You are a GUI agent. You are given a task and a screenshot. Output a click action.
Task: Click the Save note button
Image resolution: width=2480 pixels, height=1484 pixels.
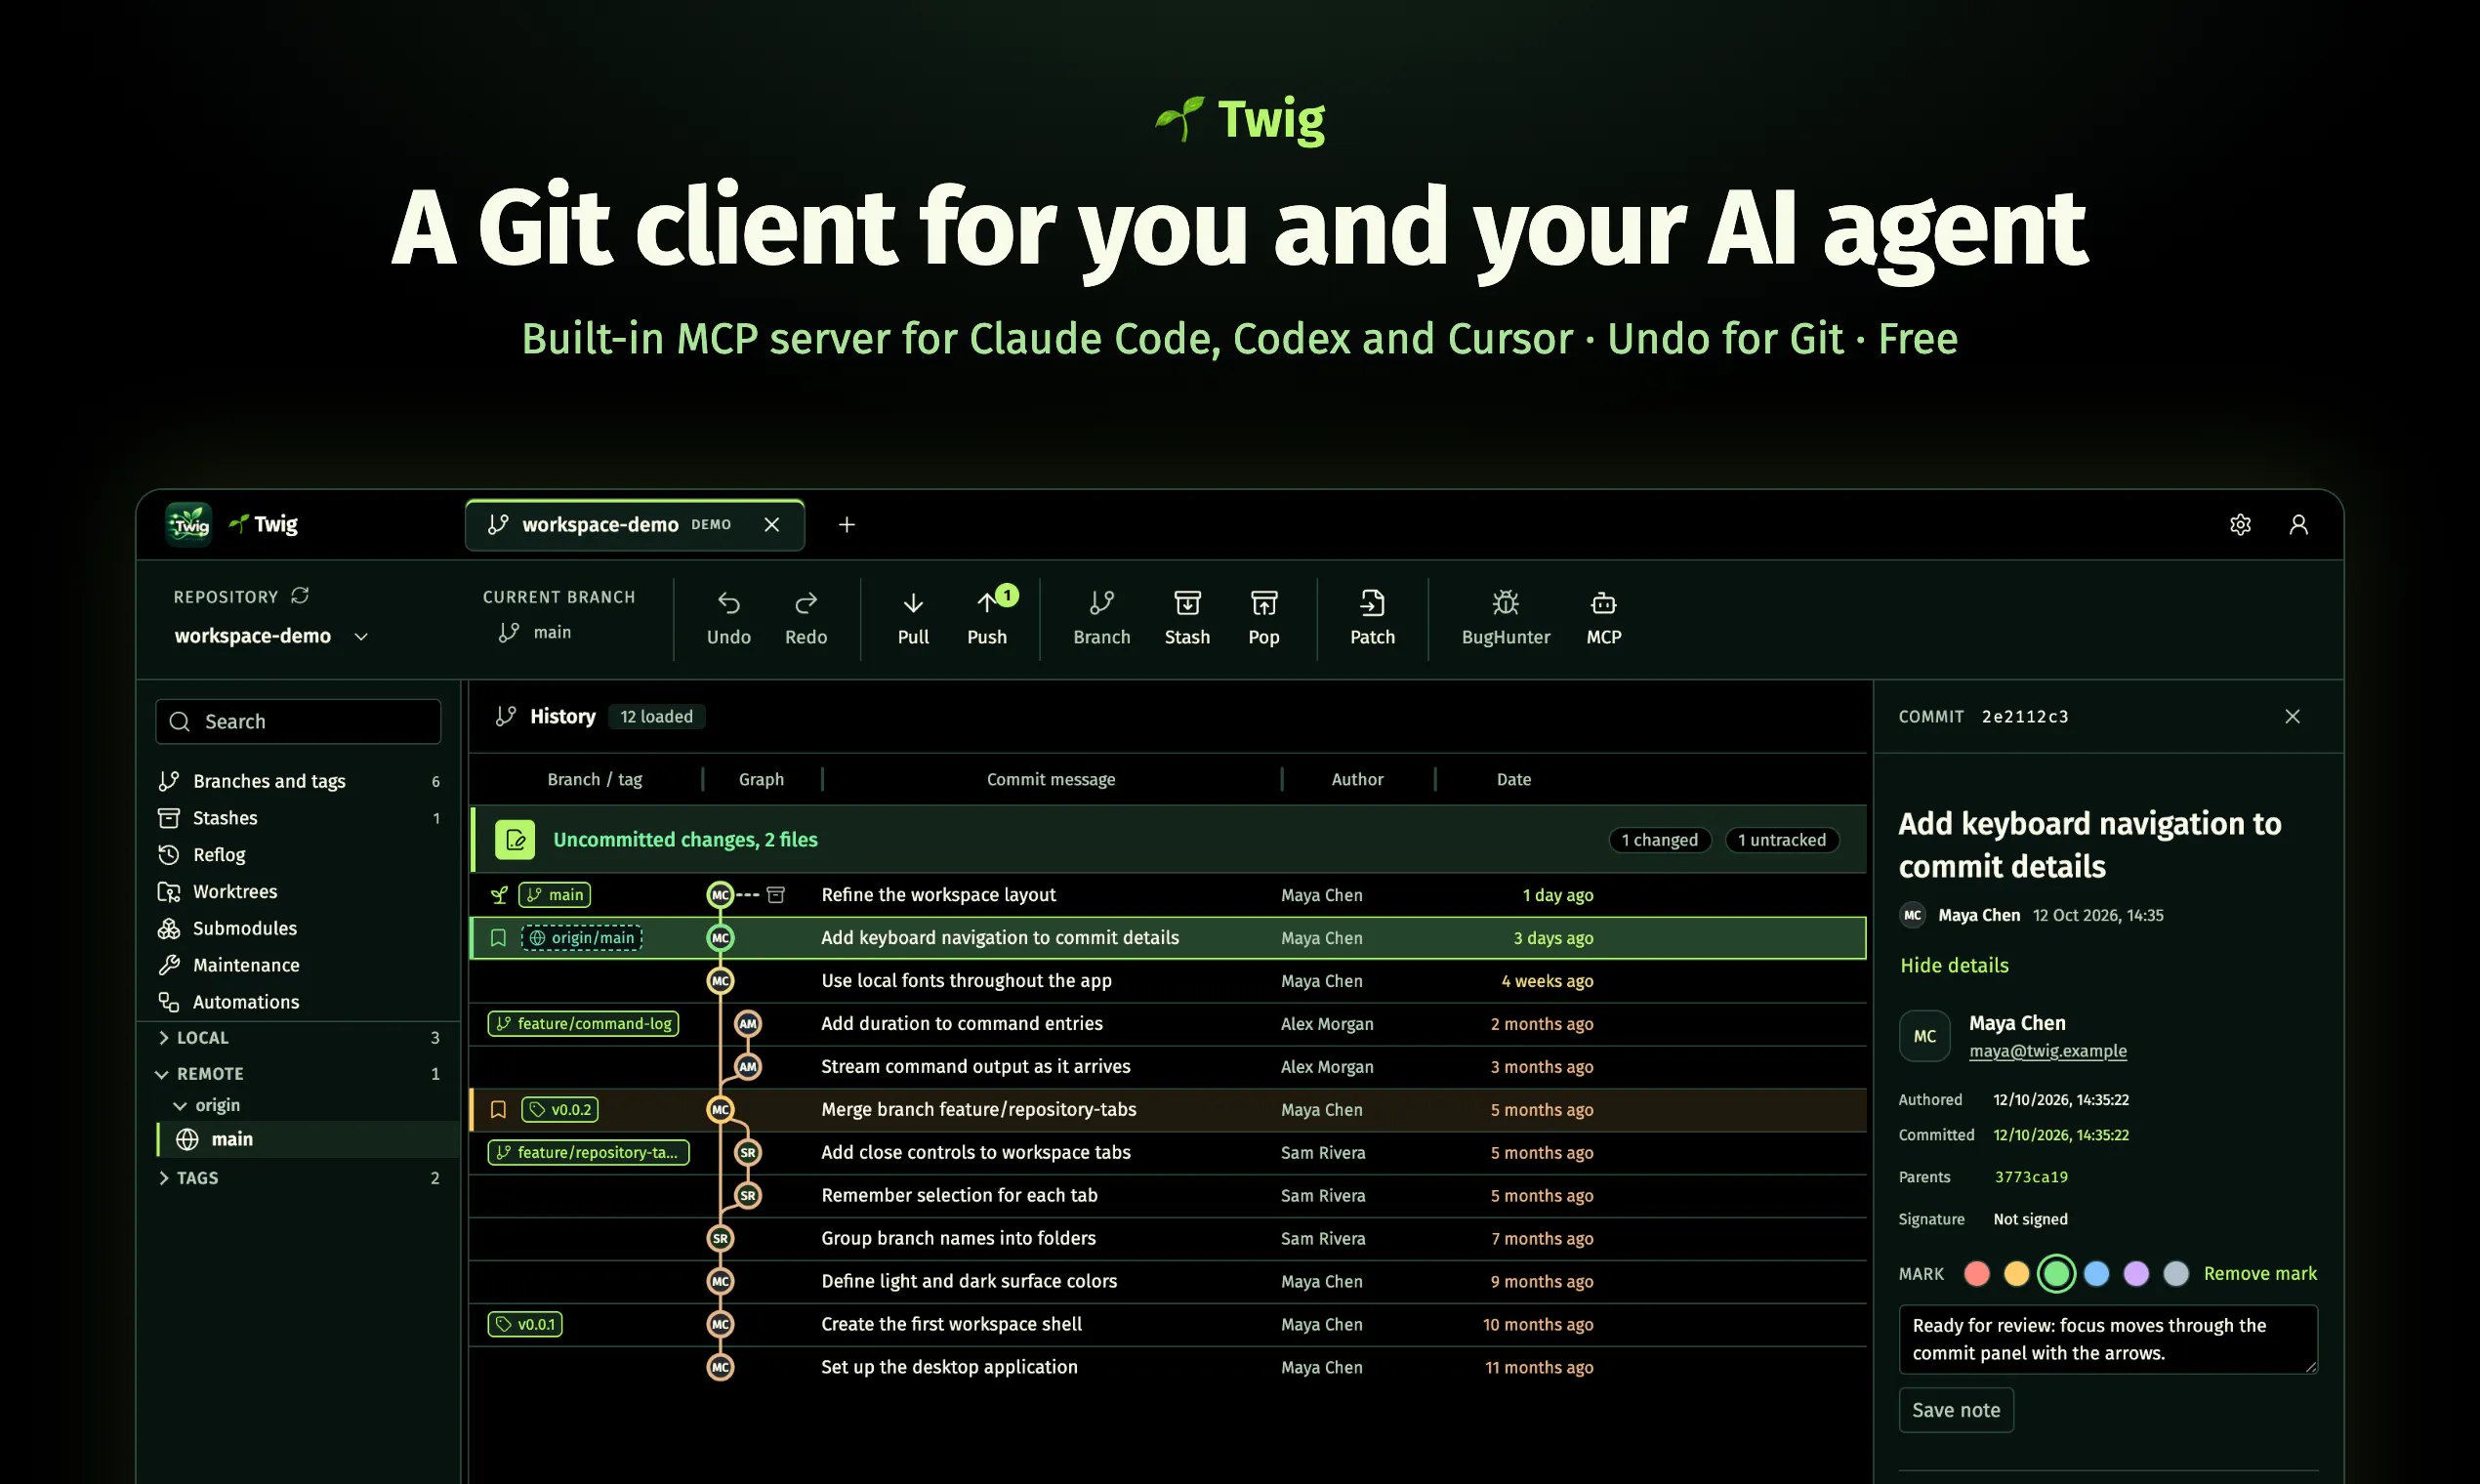click(1956, 1410)
